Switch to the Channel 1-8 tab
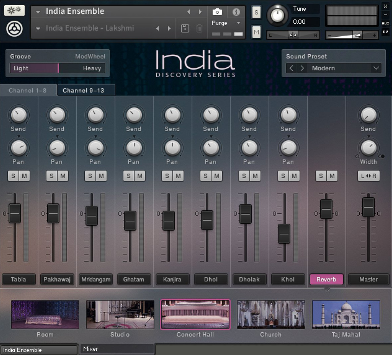392x355 pixels. point(28,90)
